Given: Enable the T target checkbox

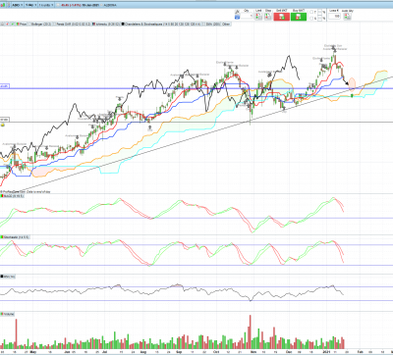Looking at the screenshot, I should pos(311,12).
